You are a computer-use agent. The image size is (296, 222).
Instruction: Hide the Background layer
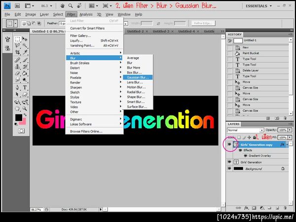(229, 168)
